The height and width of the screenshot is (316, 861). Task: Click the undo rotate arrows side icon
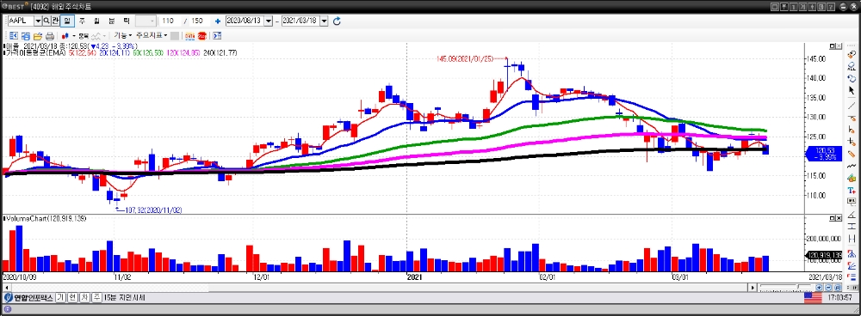[x=852, y=78]
